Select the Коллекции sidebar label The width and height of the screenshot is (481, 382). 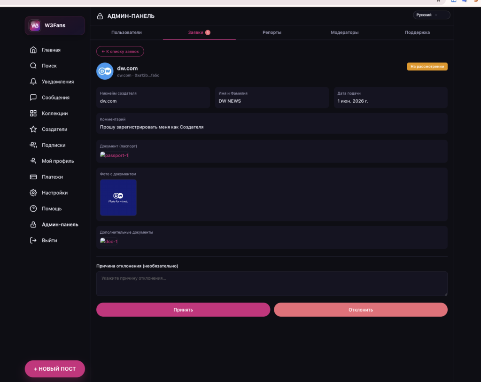point(54,114)
